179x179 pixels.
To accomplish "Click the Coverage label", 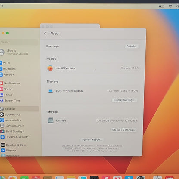I will pyautogui.click(x=52, y=46).
